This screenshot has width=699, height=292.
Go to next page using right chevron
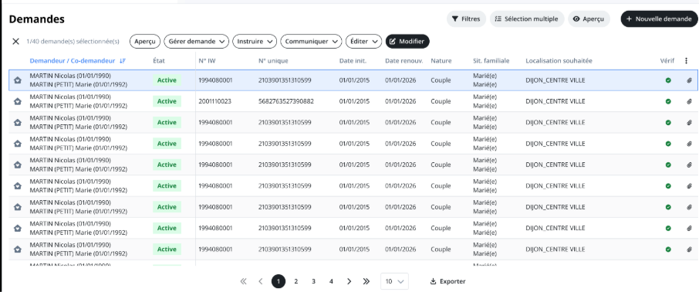(349, 281)
